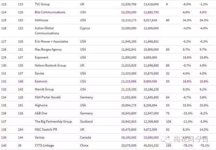This screenshot has width=216, height=150.
Task: Open the Eastwick company link
Action: (x=42, y=81)
